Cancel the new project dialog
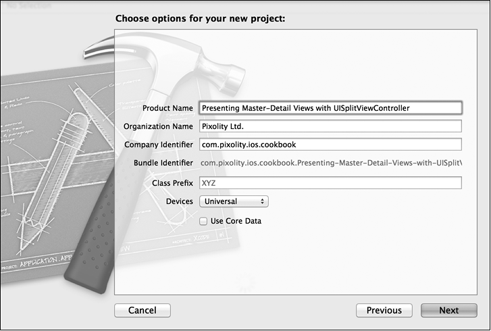491x331 pixels. [142, 311]
